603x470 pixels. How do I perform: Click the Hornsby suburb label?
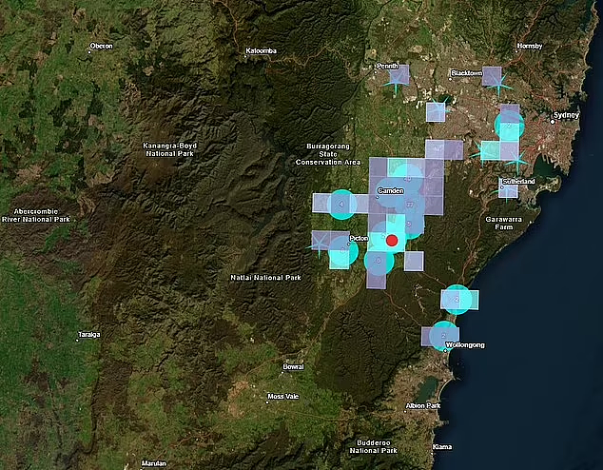530,46
